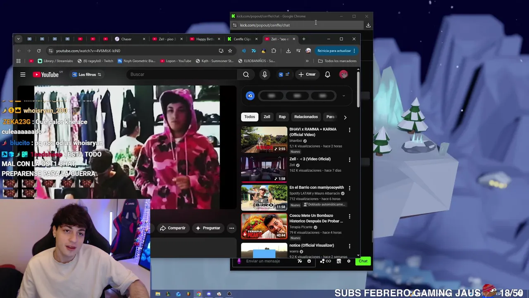
Task: Open the Chrome extensions puzzle icon
Action: (274, 50)
